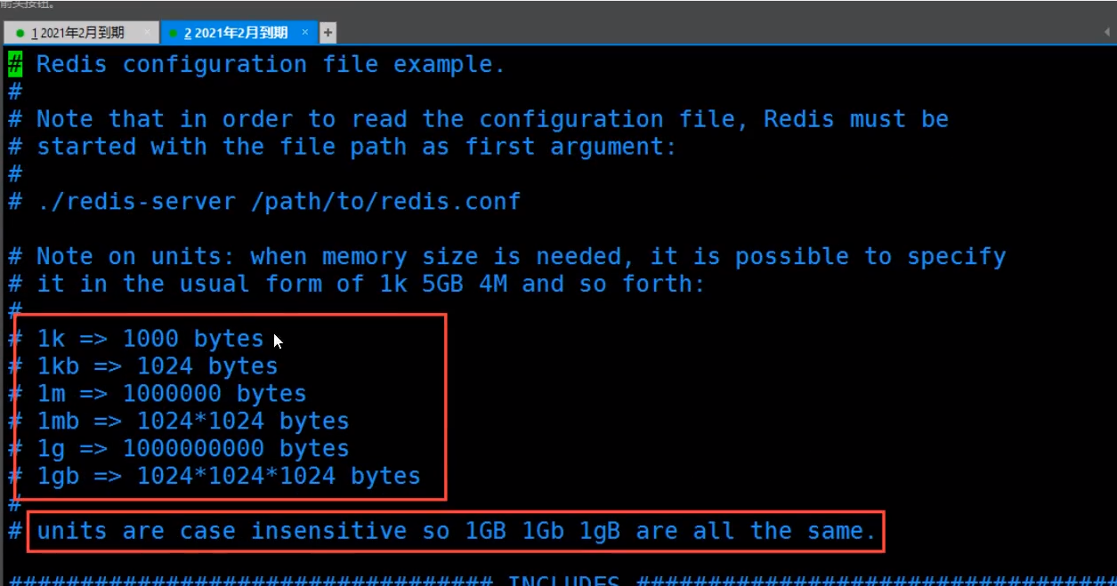Add a new session tab with plus
Viewport: 1117px width, 586px height.
[x=328, y=33]
